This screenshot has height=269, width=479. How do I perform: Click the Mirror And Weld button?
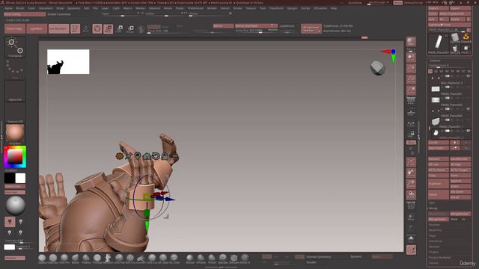click(x=256, y=26)
